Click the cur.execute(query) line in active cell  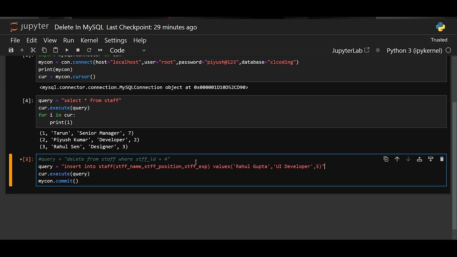64,174
